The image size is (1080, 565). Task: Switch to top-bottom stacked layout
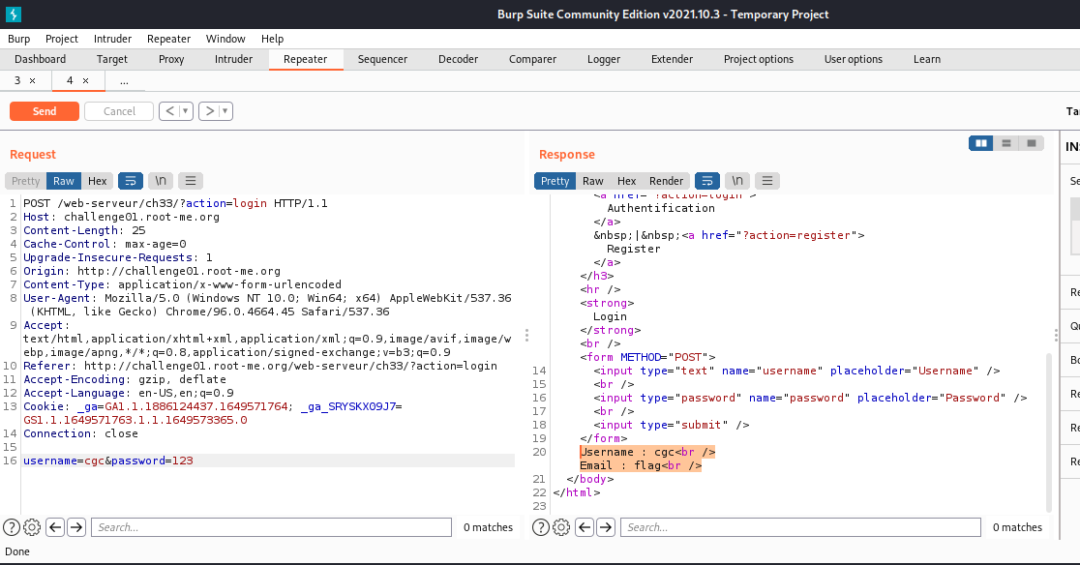click(1006, 143)
